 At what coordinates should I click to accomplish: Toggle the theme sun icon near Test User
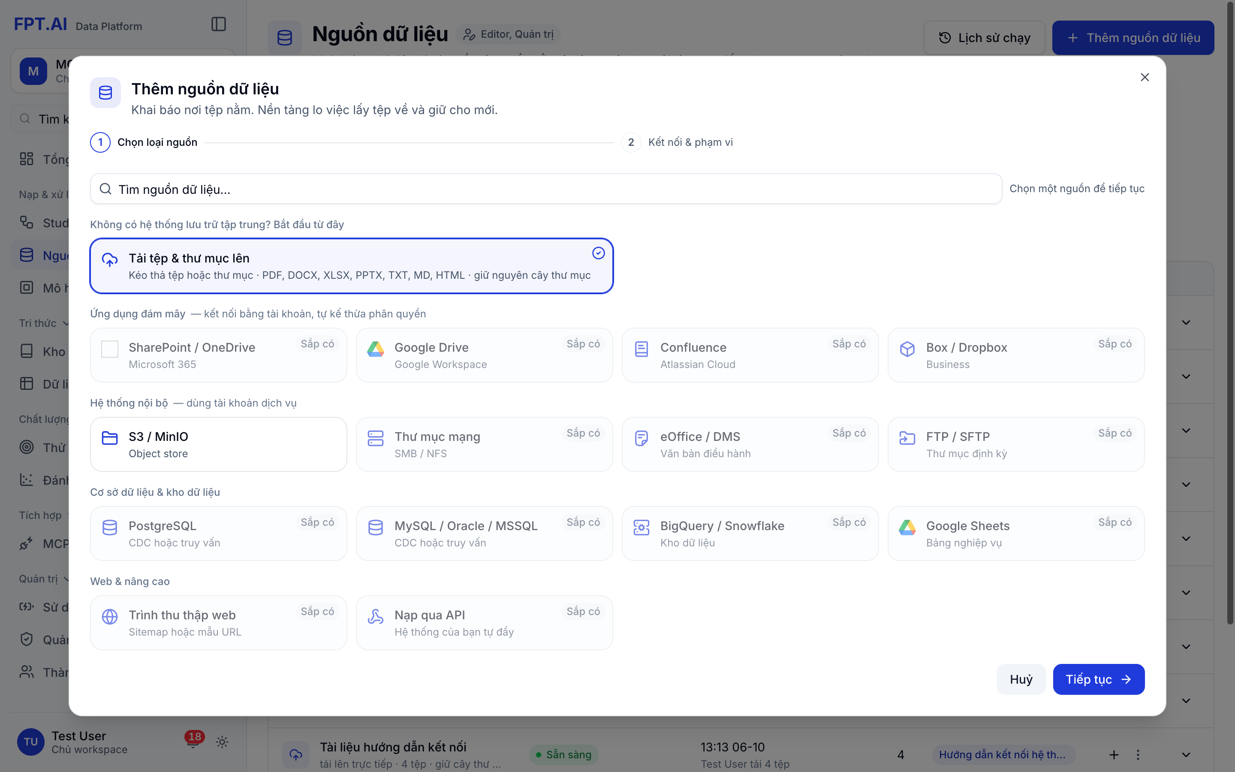[x=222, y=742]
